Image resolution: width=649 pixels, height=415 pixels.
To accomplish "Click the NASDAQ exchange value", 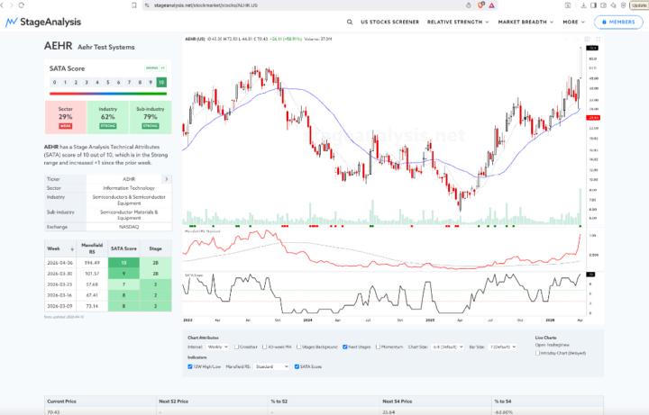I will pos(129,227).
